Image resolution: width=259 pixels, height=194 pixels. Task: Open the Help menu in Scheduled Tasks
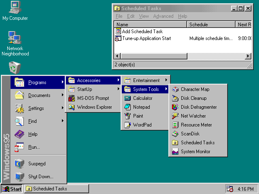[183, 16]
